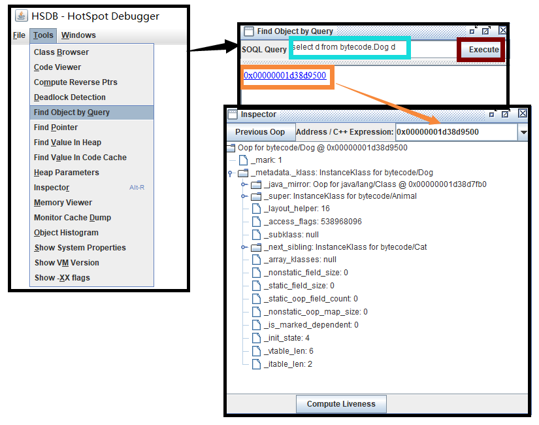Select the '_access_flags: 538968096' row text

(x=313, y=222)
